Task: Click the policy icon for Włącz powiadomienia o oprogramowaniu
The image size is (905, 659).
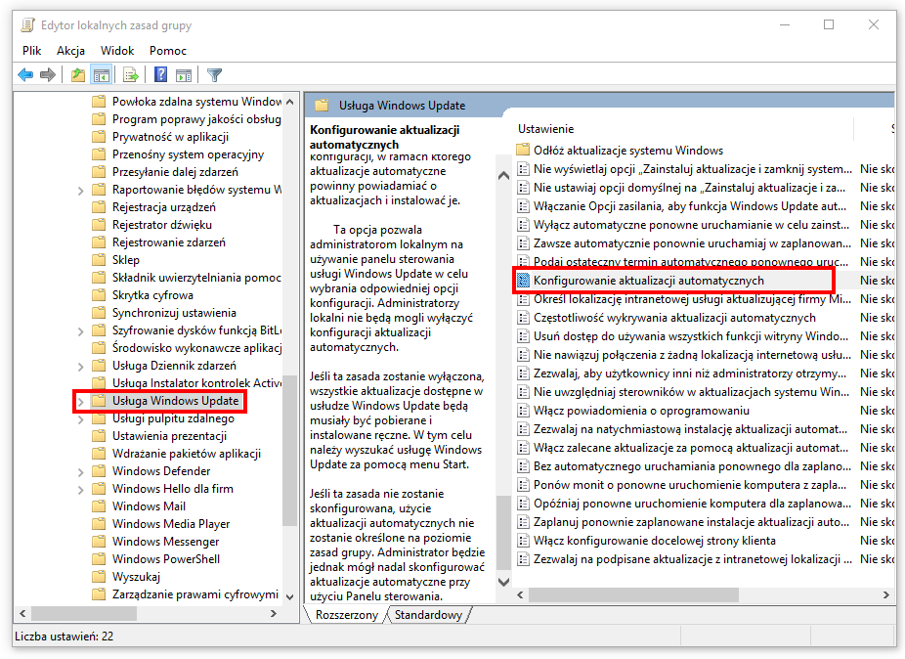Action: (x=523, y=411)
